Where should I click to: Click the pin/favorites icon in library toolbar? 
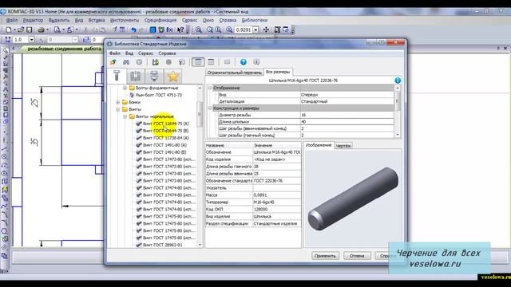click(x=113, y=62)
